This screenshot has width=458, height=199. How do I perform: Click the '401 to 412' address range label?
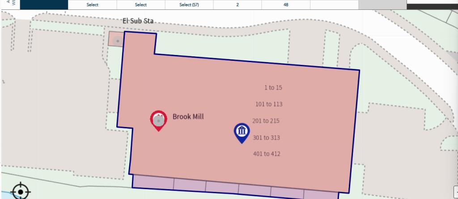267,154
